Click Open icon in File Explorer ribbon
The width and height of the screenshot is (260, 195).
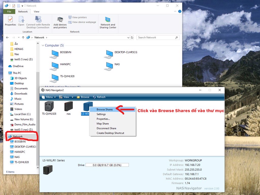coord(21,21)
